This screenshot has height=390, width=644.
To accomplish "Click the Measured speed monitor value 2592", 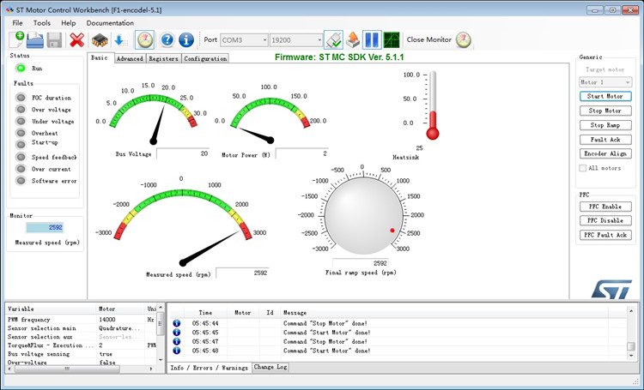I will (45, 227).
